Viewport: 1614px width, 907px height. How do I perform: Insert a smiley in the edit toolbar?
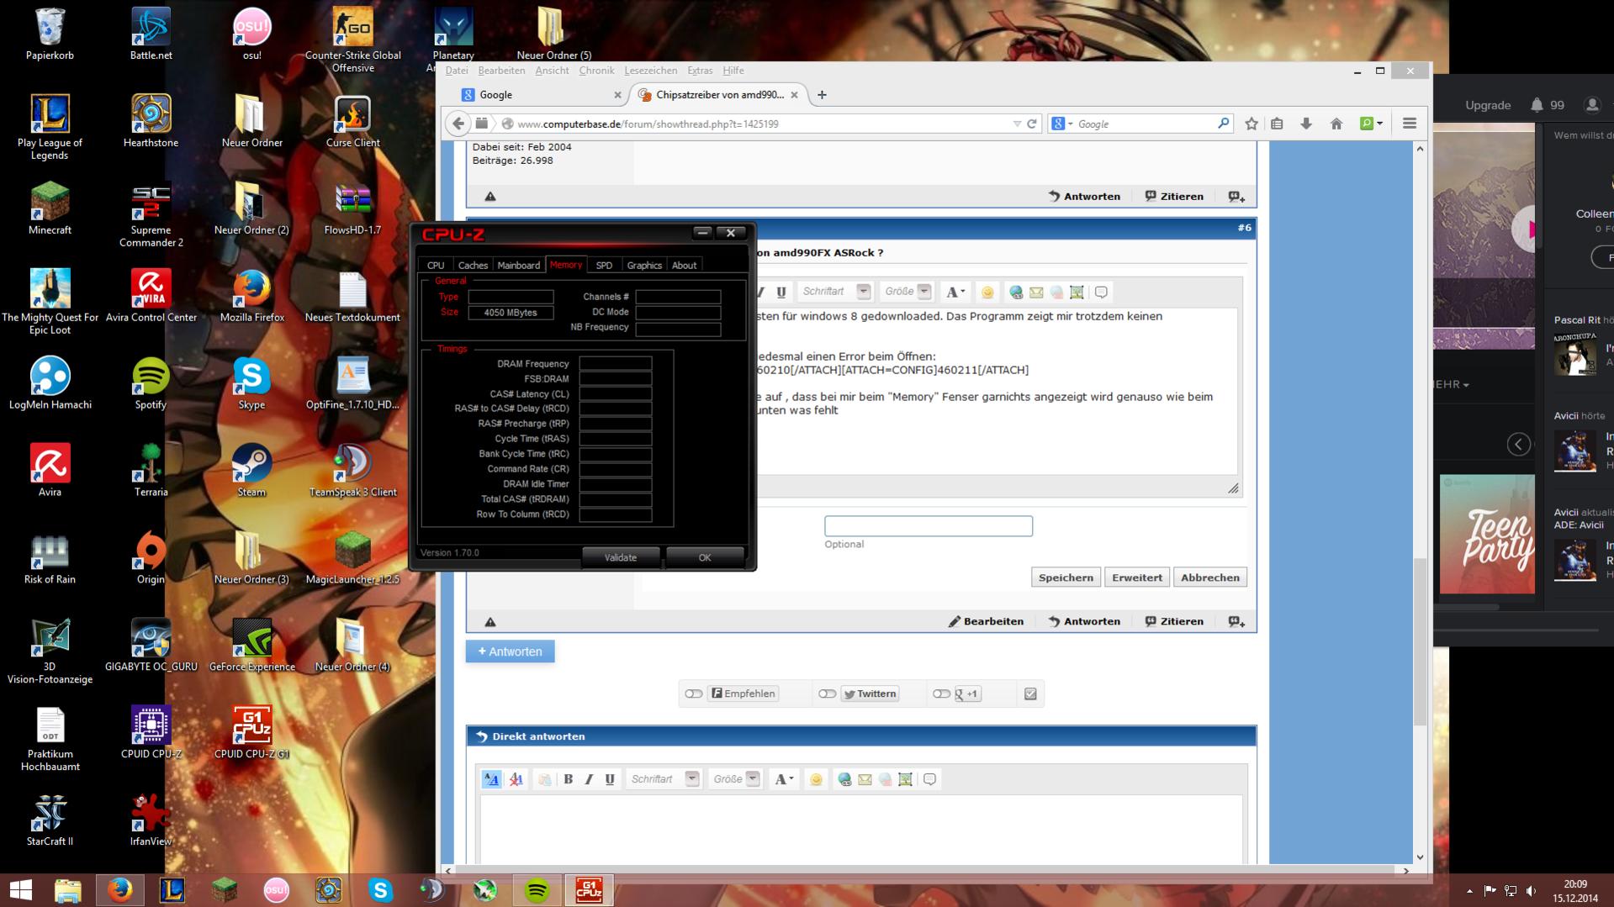tap(987, 292)
